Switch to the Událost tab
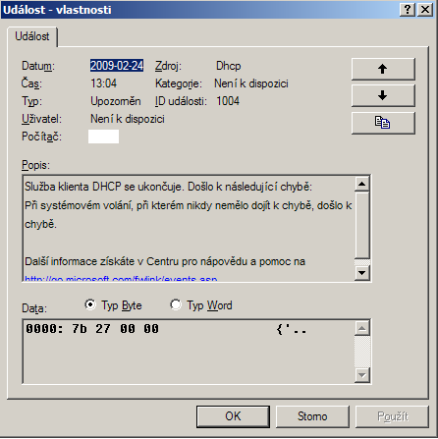 (32, 36)
